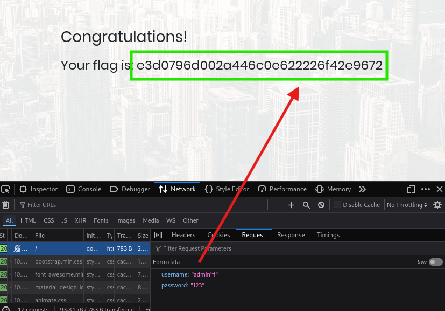
Task: Filter requests by HTML type
Action: click(x=29, y=220)
